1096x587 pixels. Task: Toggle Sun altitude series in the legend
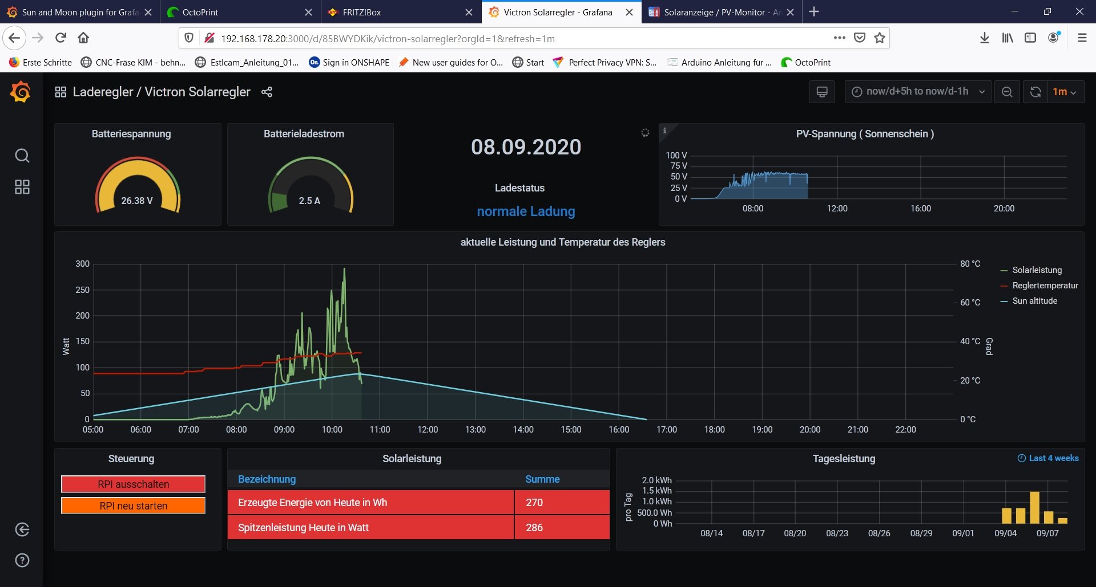point(1034,301)
